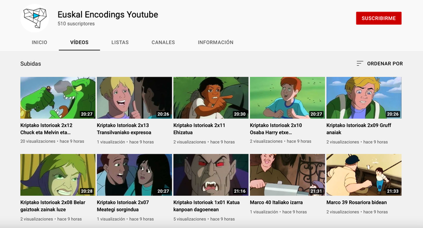Open title Kriptako Istorioak 2x09 Gruff anaiak

coord(359,129)
